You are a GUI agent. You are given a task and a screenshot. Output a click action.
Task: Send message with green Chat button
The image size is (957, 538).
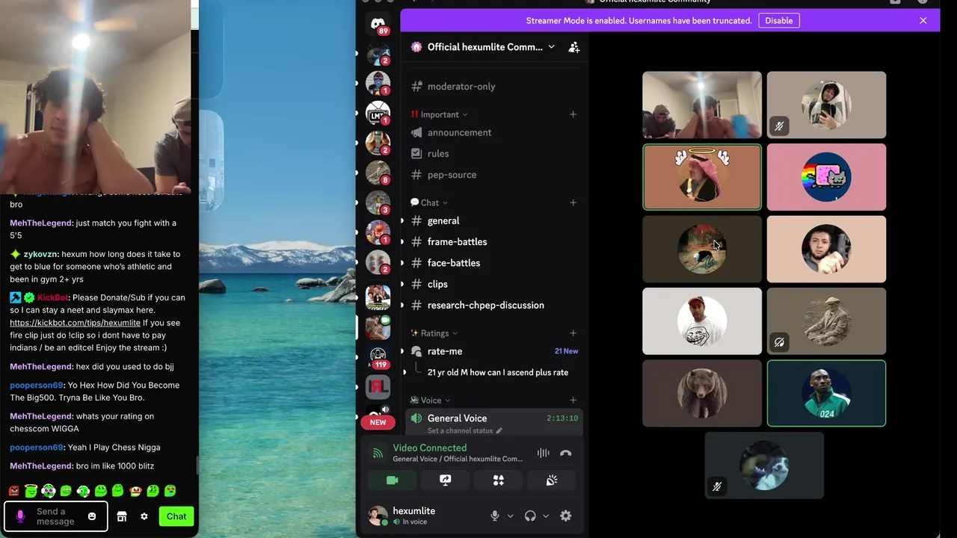[x=176, y=516]
